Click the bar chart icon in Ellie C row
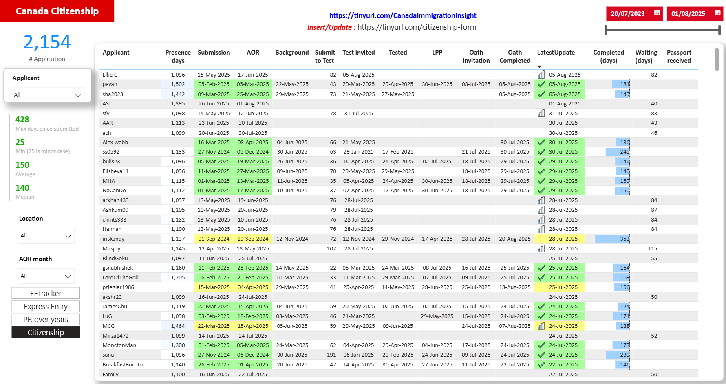The width and height of the screenshot is (726, 384). coord(541,75)
